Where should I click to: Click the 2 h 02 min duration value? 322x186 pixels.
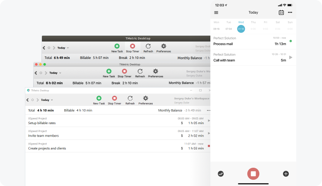click(196, 136)
